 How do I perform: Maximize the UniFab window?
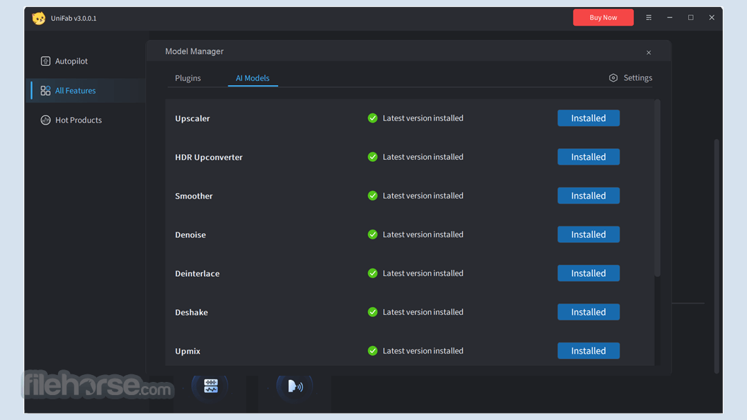pyautogui.click(x=691, y=17)
